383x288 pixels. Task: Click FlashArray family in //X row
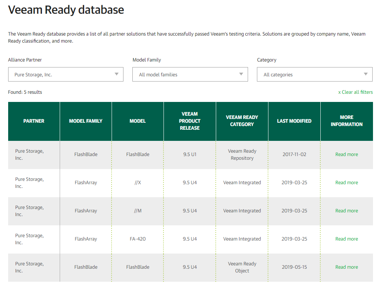[86, 182]
